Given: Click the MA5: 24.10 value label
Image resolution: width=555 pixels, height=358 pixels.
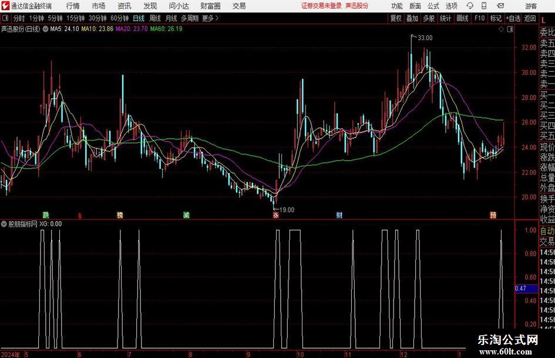Looking at the screenshot, I should coord(65,29).
